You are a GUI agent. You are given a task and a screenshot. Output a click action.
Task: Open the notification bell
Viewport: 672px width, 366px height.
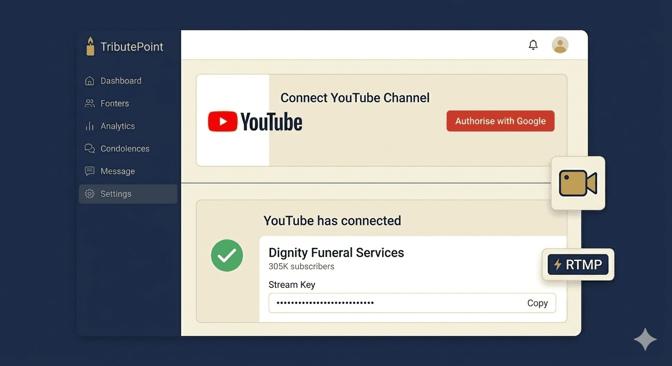[533, 44]
